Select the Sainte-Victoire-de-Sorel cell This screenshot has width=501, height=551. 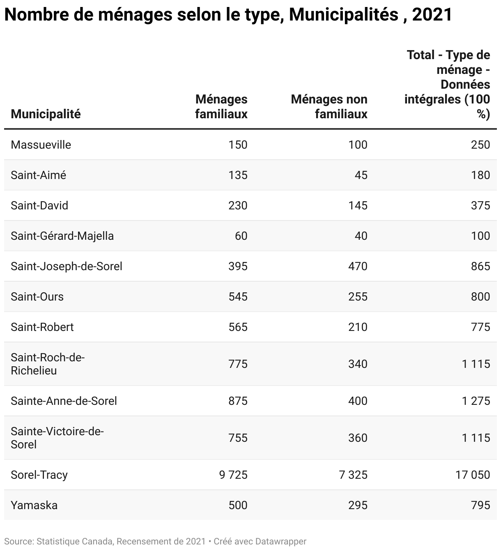[x=57, y=438]
